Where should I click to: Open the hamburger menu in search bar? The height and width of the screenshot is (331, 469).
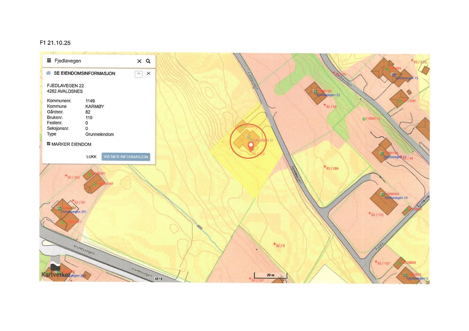49,61
